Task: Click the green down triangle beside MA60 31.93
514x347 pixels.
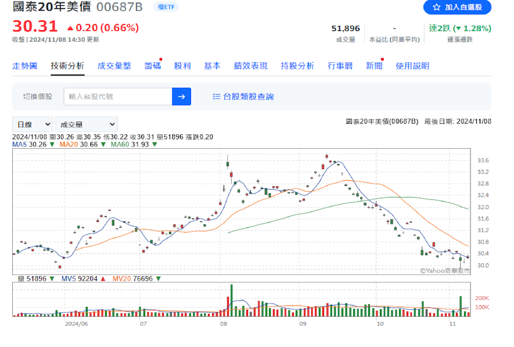Action: (x=154, y=144)
